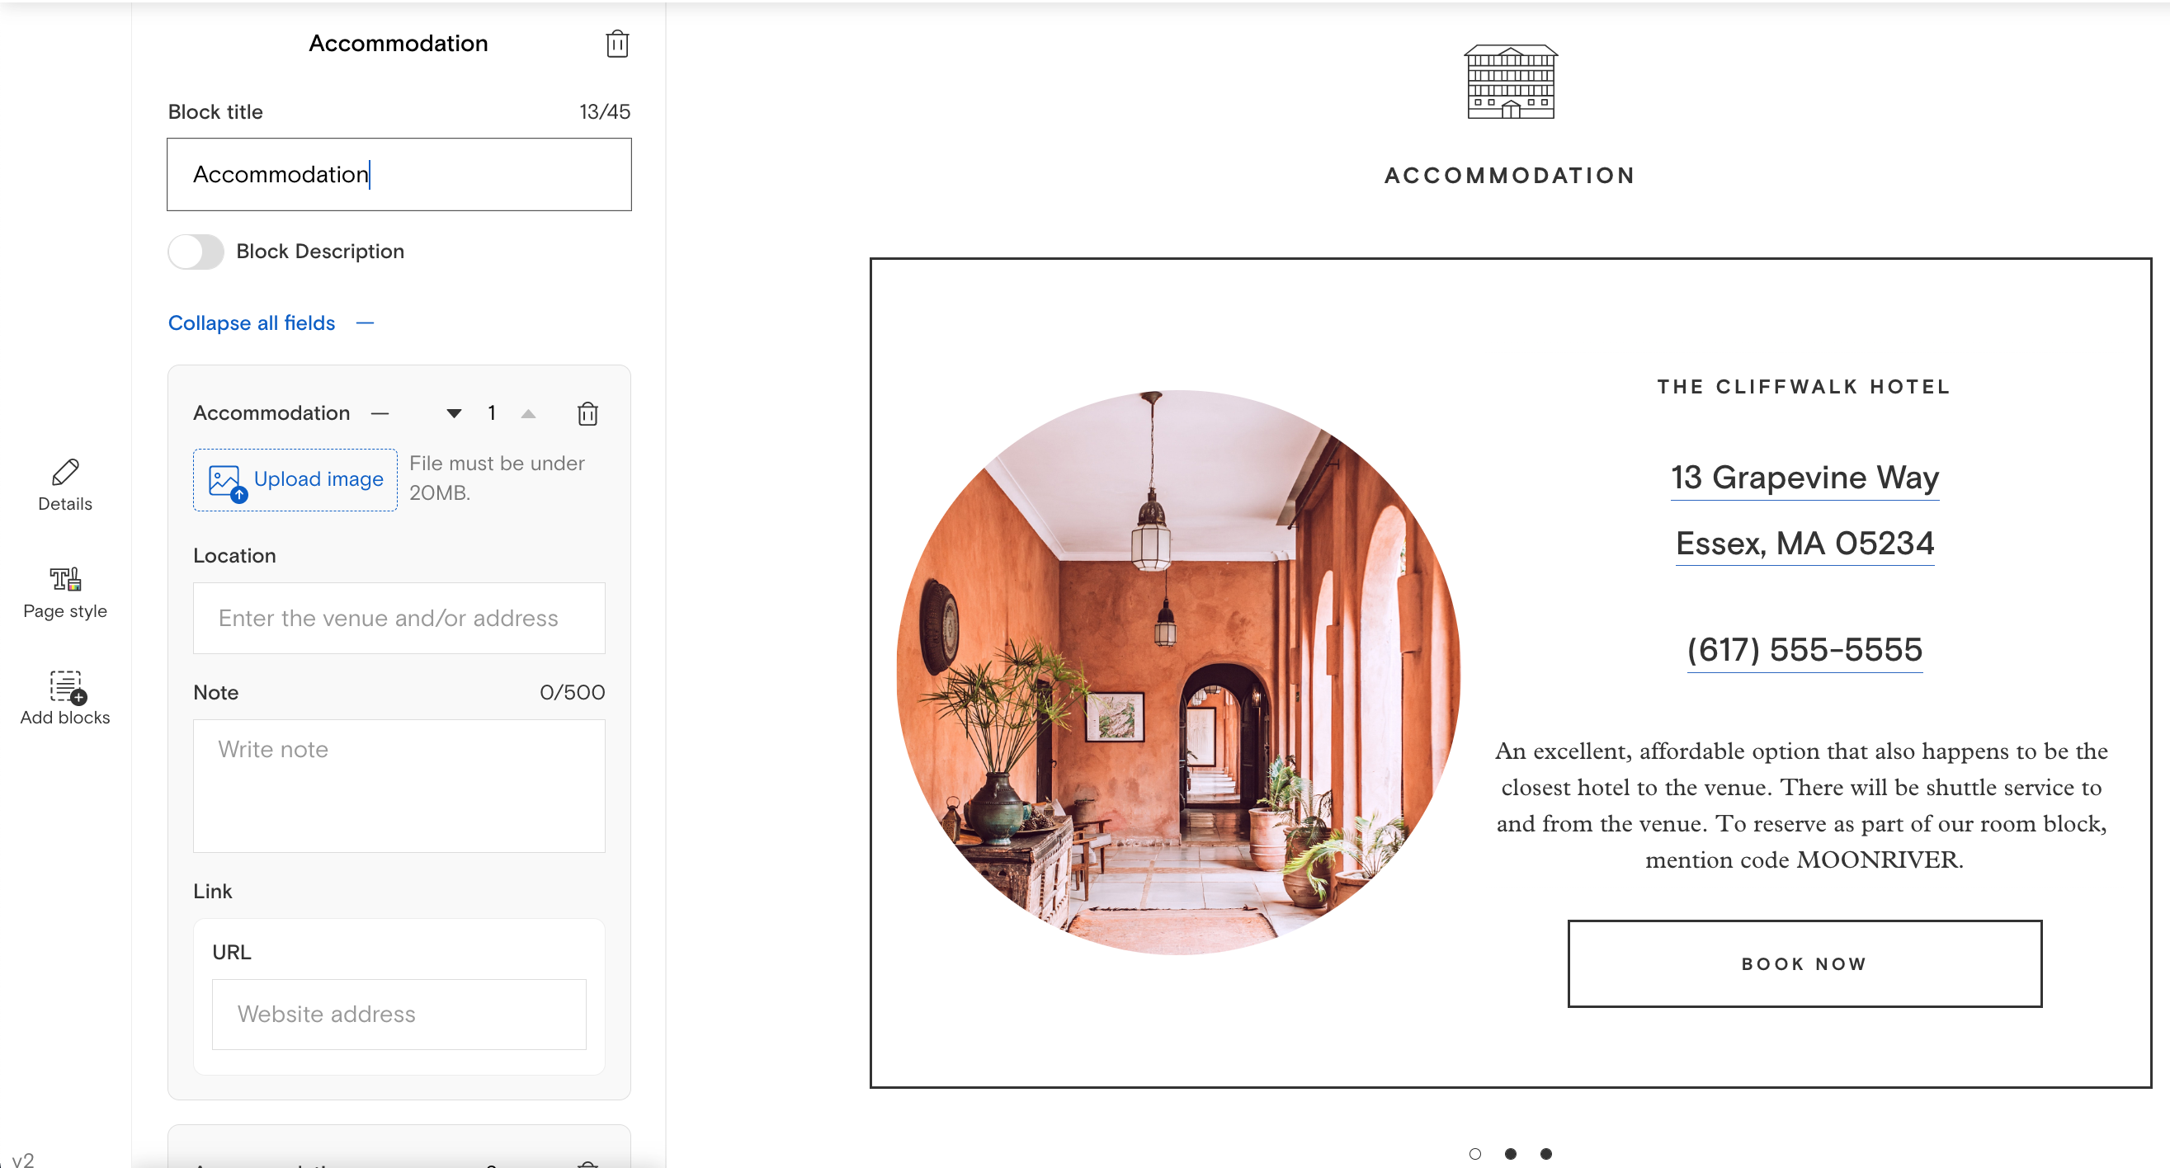Collapse all fields using the minus button
2170x1168 pixels.
366,323
